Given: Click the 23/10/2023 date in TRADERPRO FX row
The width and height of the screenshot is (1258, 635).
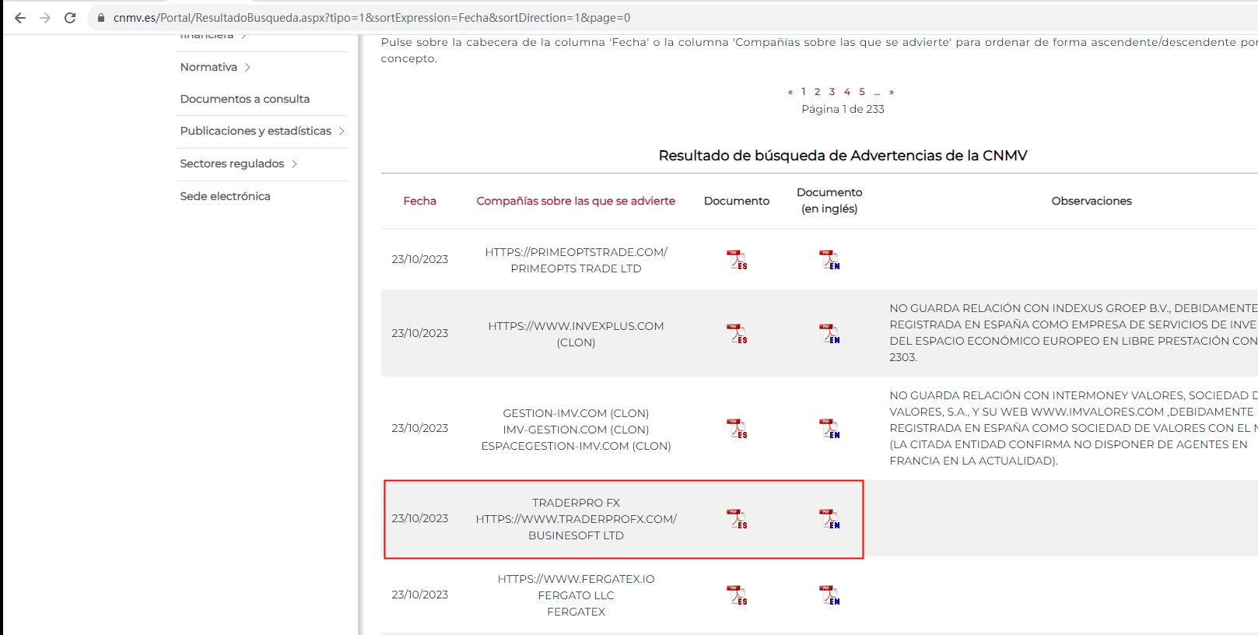Looking at the screenshot, I should click(x=420, y=518).
